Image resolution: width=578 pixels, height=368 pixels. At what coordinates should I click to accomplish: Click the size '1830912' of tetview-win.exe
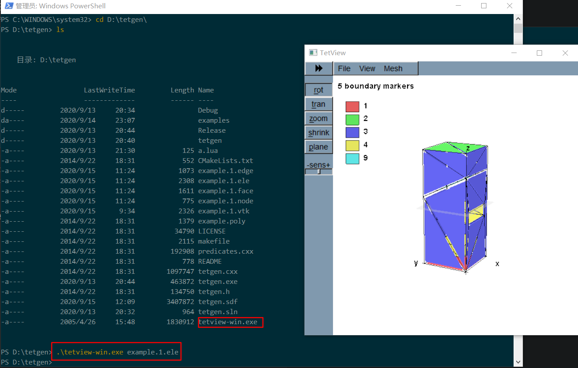pos(180,322)
